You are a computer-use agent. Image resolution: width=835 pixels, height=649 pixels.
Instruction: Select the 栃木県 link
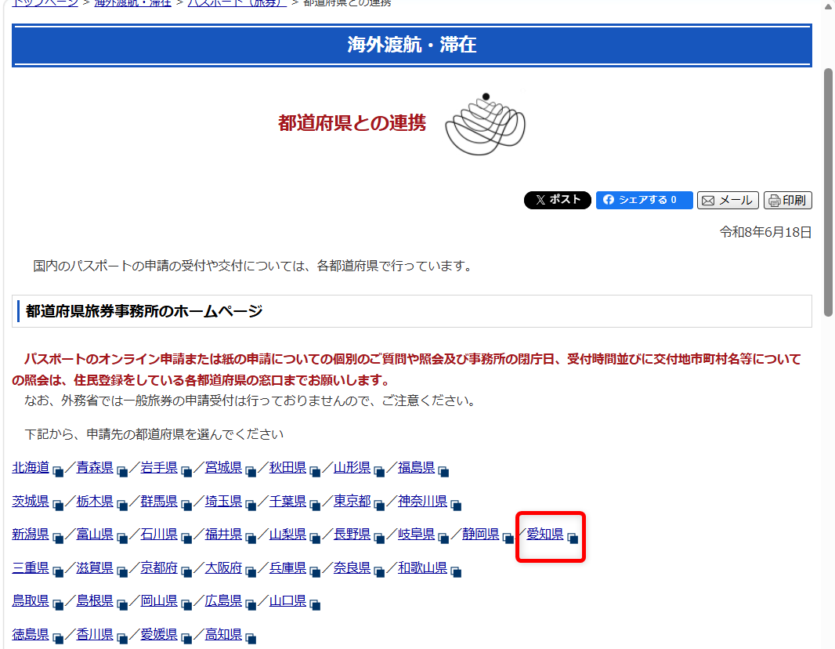(95, 501)
